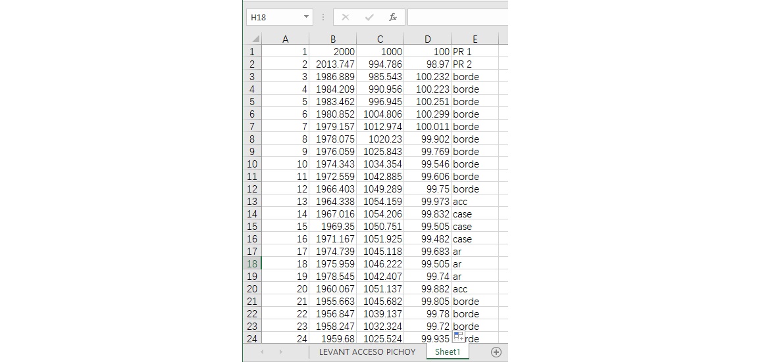
Task: Click inside the formula bar input
Action: point(457,17)
